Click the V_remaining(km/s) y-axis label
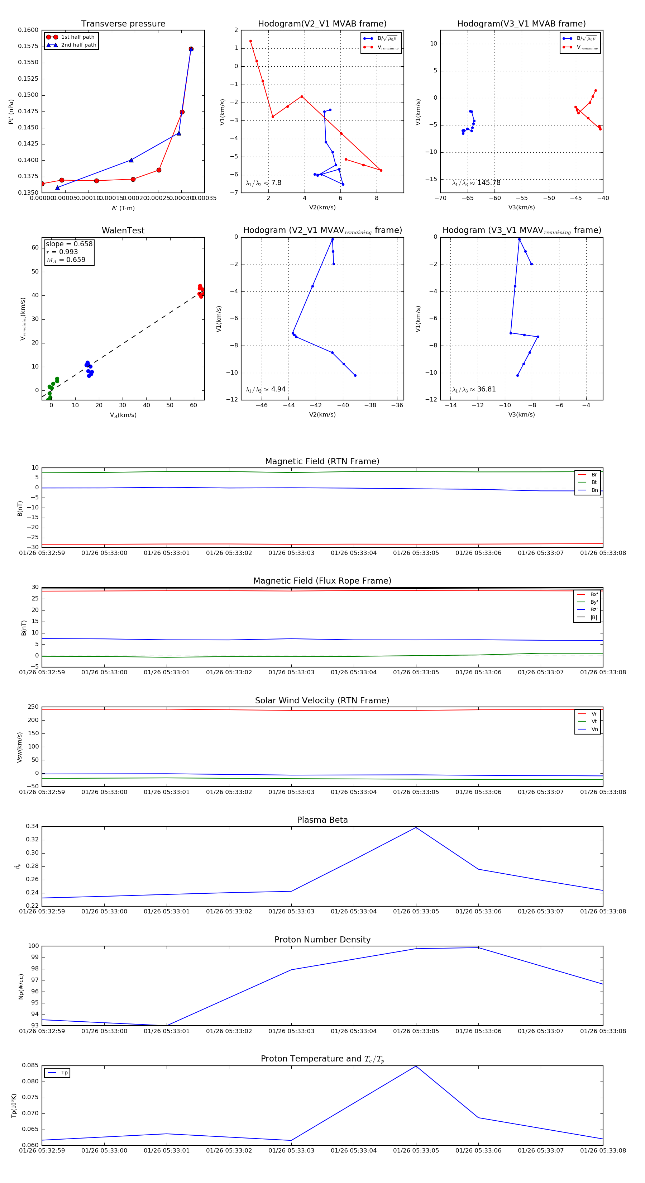This screenshot has height=1183, width=645. [x=23, y=319]
